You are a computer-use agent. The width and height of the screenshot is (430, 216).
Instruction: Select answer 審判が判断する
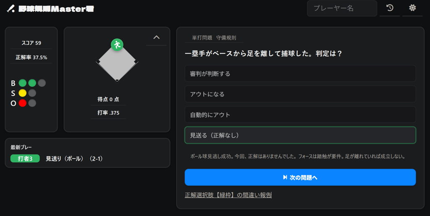click(x=300, y=73)
